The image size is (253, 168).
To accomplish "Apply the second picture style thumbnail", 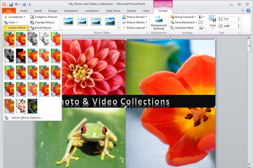I will [82, 21].
